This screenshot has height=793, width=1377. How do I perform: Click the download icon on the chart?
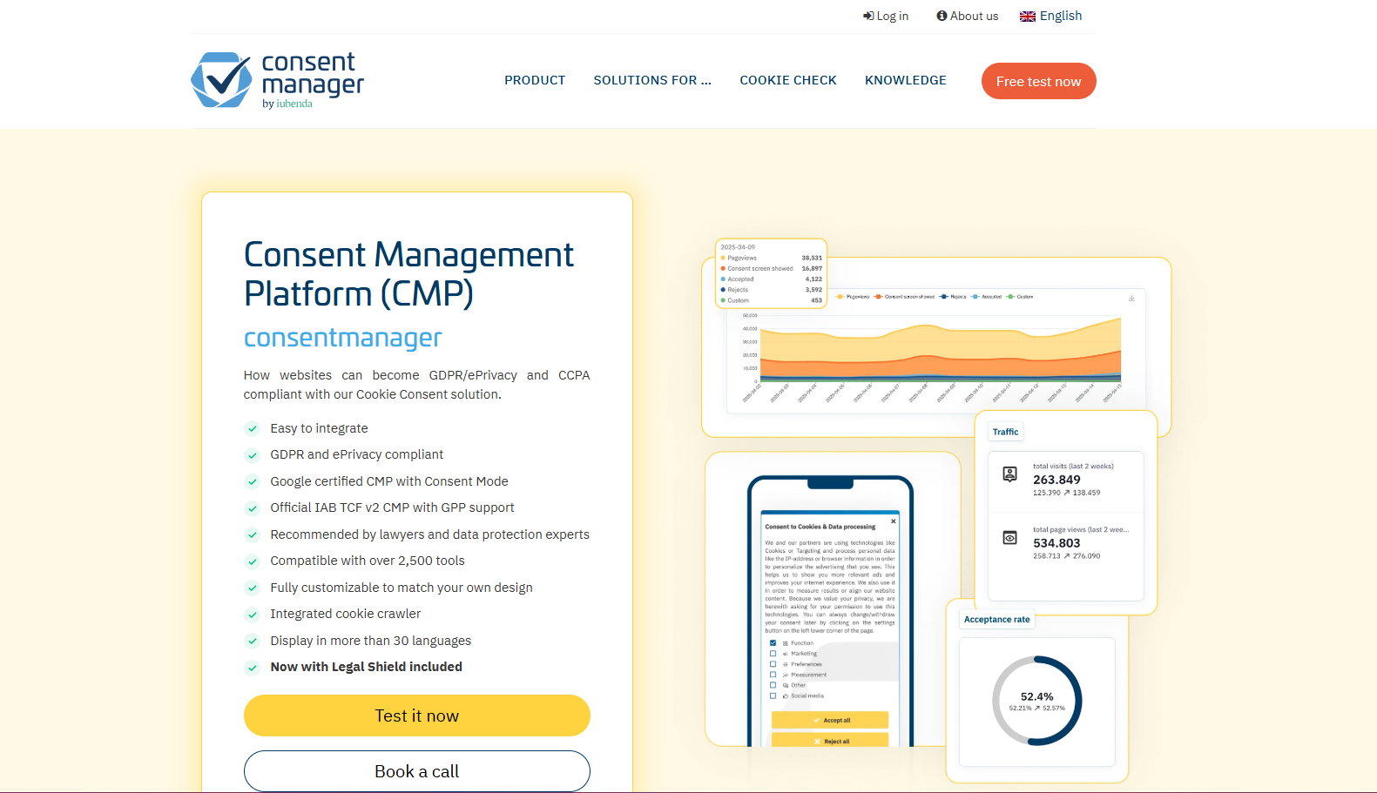point(1132,299)
